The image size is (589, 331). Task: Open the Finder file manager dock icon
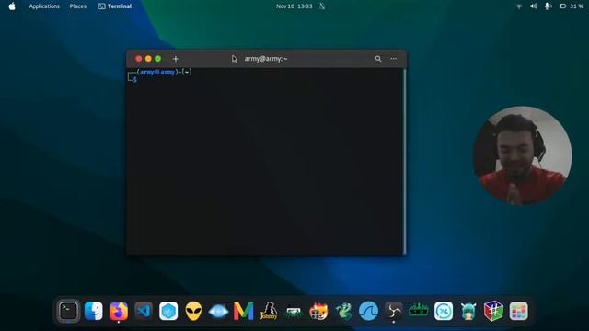point(94,311)
